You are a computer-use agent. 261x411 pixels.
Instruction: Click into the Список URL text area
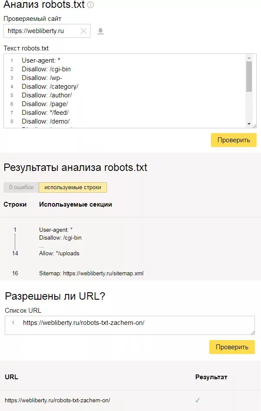pyautogui.click(x=130, y=325)
